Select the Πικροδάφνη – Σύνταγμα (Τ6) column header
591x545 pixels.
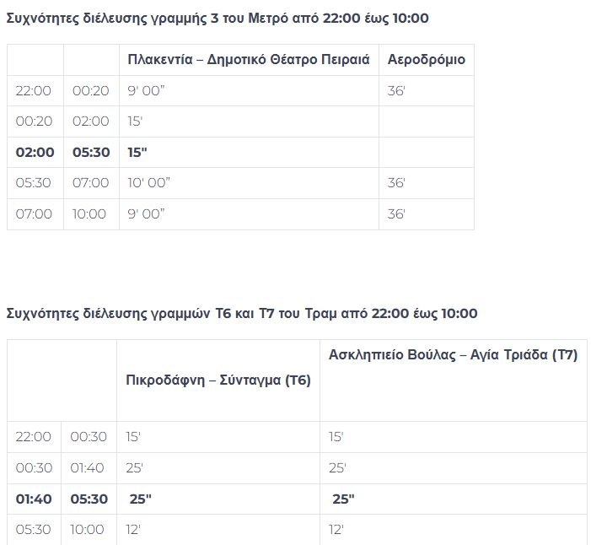click(x=218, y=380)
